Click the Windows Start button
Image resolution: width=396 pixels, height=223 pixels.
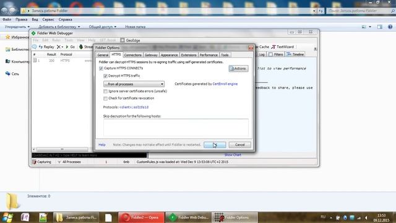[7, 217]
